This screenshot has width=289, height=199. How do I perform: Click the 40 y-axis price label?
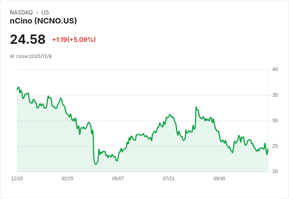tap(275, 69)
